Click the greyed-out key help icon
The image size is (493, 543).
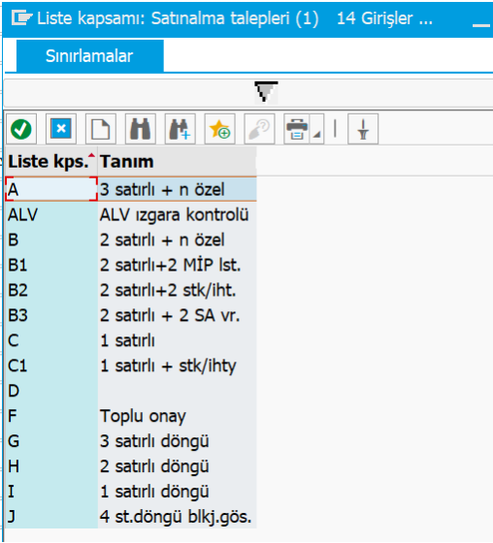click(x=259, y=129)
